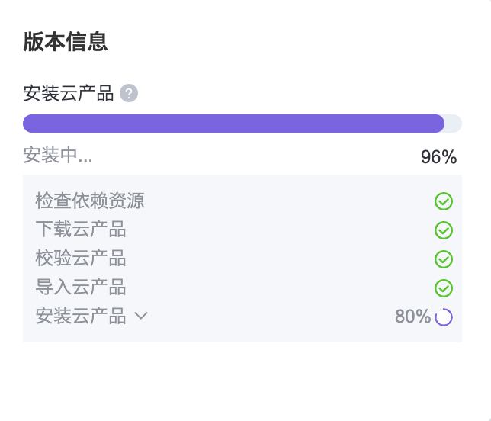Click the green check beside 检查依赖资源
The width and height of the screenshot is (491, 421).
(444, 201)
